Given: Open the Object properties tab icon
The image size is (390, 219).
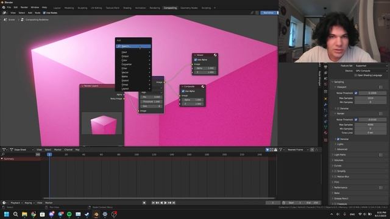Looking at the screenshot, I should 325,99.
